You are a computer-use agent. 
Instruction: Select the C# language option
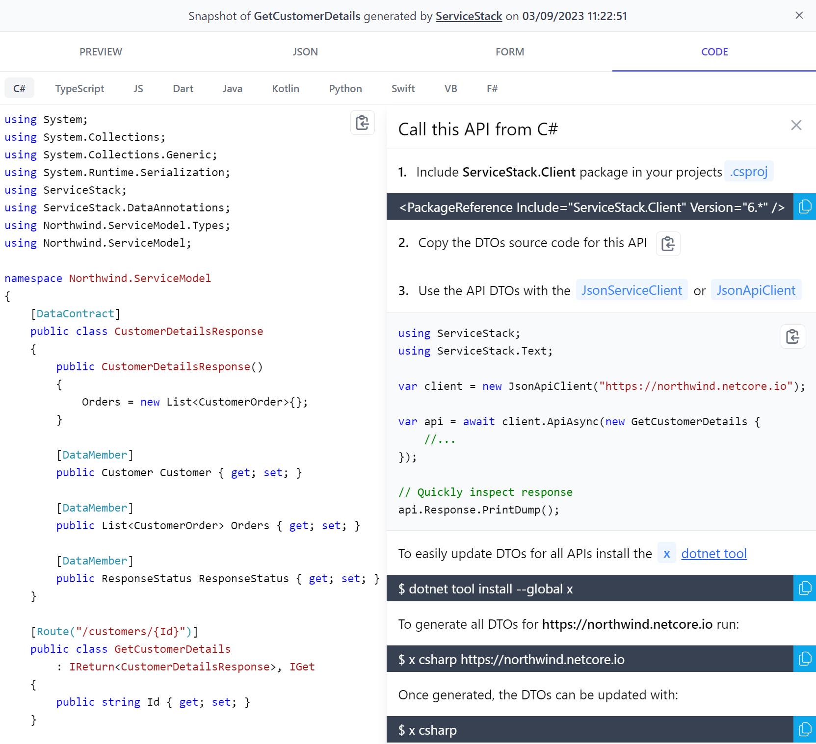20,88
